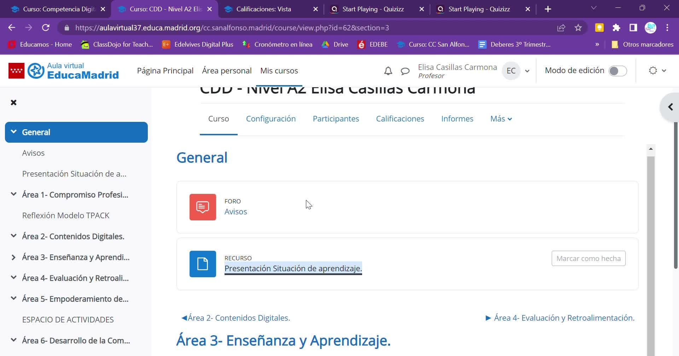Image resolution: width=679 pixels, height=356 pixels.
Task: Go to previous section Área 2
Action: pyautogui.click(x=236, y=318)
